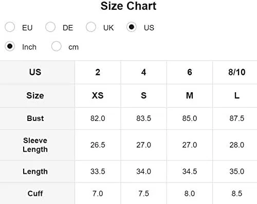Click the cuff value 7.0
Screen dimensions: 257x204
98,194
